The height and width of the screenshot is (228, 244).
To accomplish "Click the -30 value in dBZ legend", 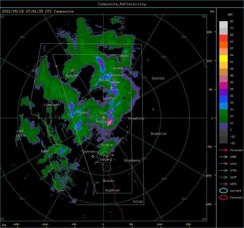I will (232, 143).
